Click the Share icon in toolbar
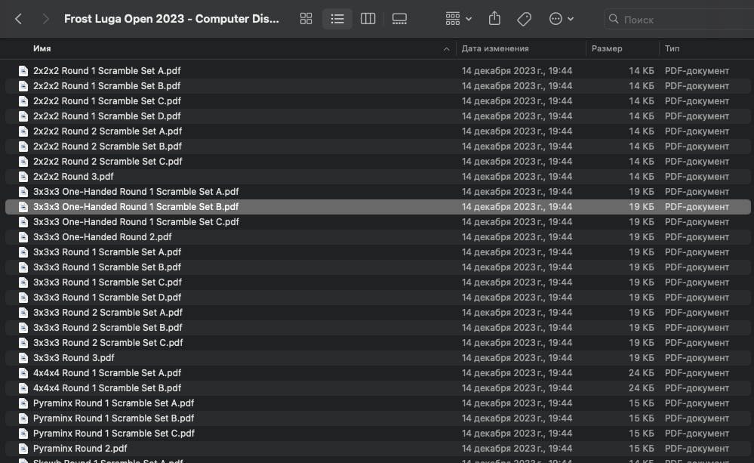The image size is (754, 463). point(494,19)
